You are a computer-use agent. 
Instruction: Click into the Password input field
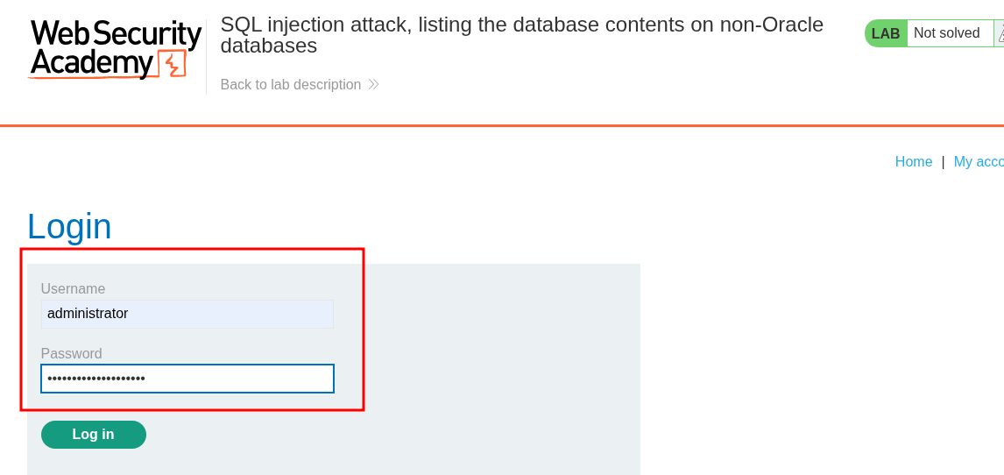click(187, 379)
